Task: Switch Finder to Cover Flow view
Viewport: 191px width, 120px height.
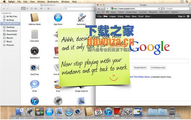Action: pyautogui.click(x=36, y=9)
